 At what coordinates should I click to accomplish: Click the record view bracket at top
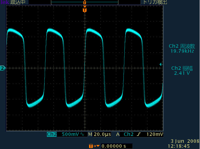point(84,2)
